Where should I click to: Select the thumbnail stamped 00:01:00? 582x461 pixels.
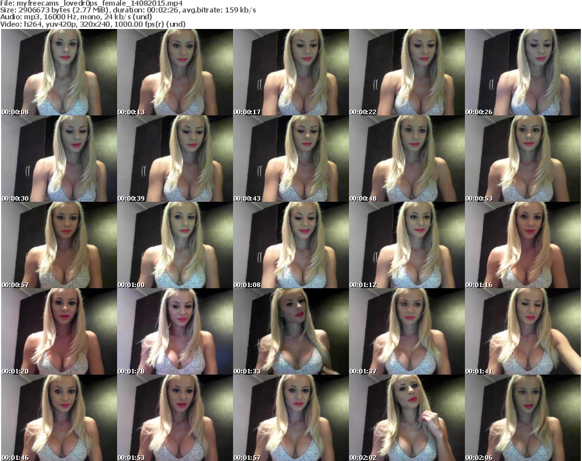pyautogui.click(x=175, y=245)
